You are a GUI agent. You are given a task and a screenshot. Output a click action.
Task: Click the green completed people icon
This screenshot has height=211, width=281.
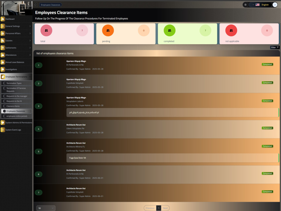coord(169,30)
